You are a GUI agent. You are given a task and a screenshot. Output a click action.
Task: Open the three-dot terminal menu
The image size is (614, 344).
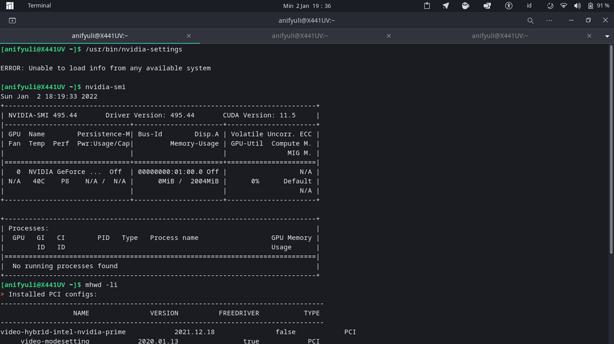click(x=549, y=20)
